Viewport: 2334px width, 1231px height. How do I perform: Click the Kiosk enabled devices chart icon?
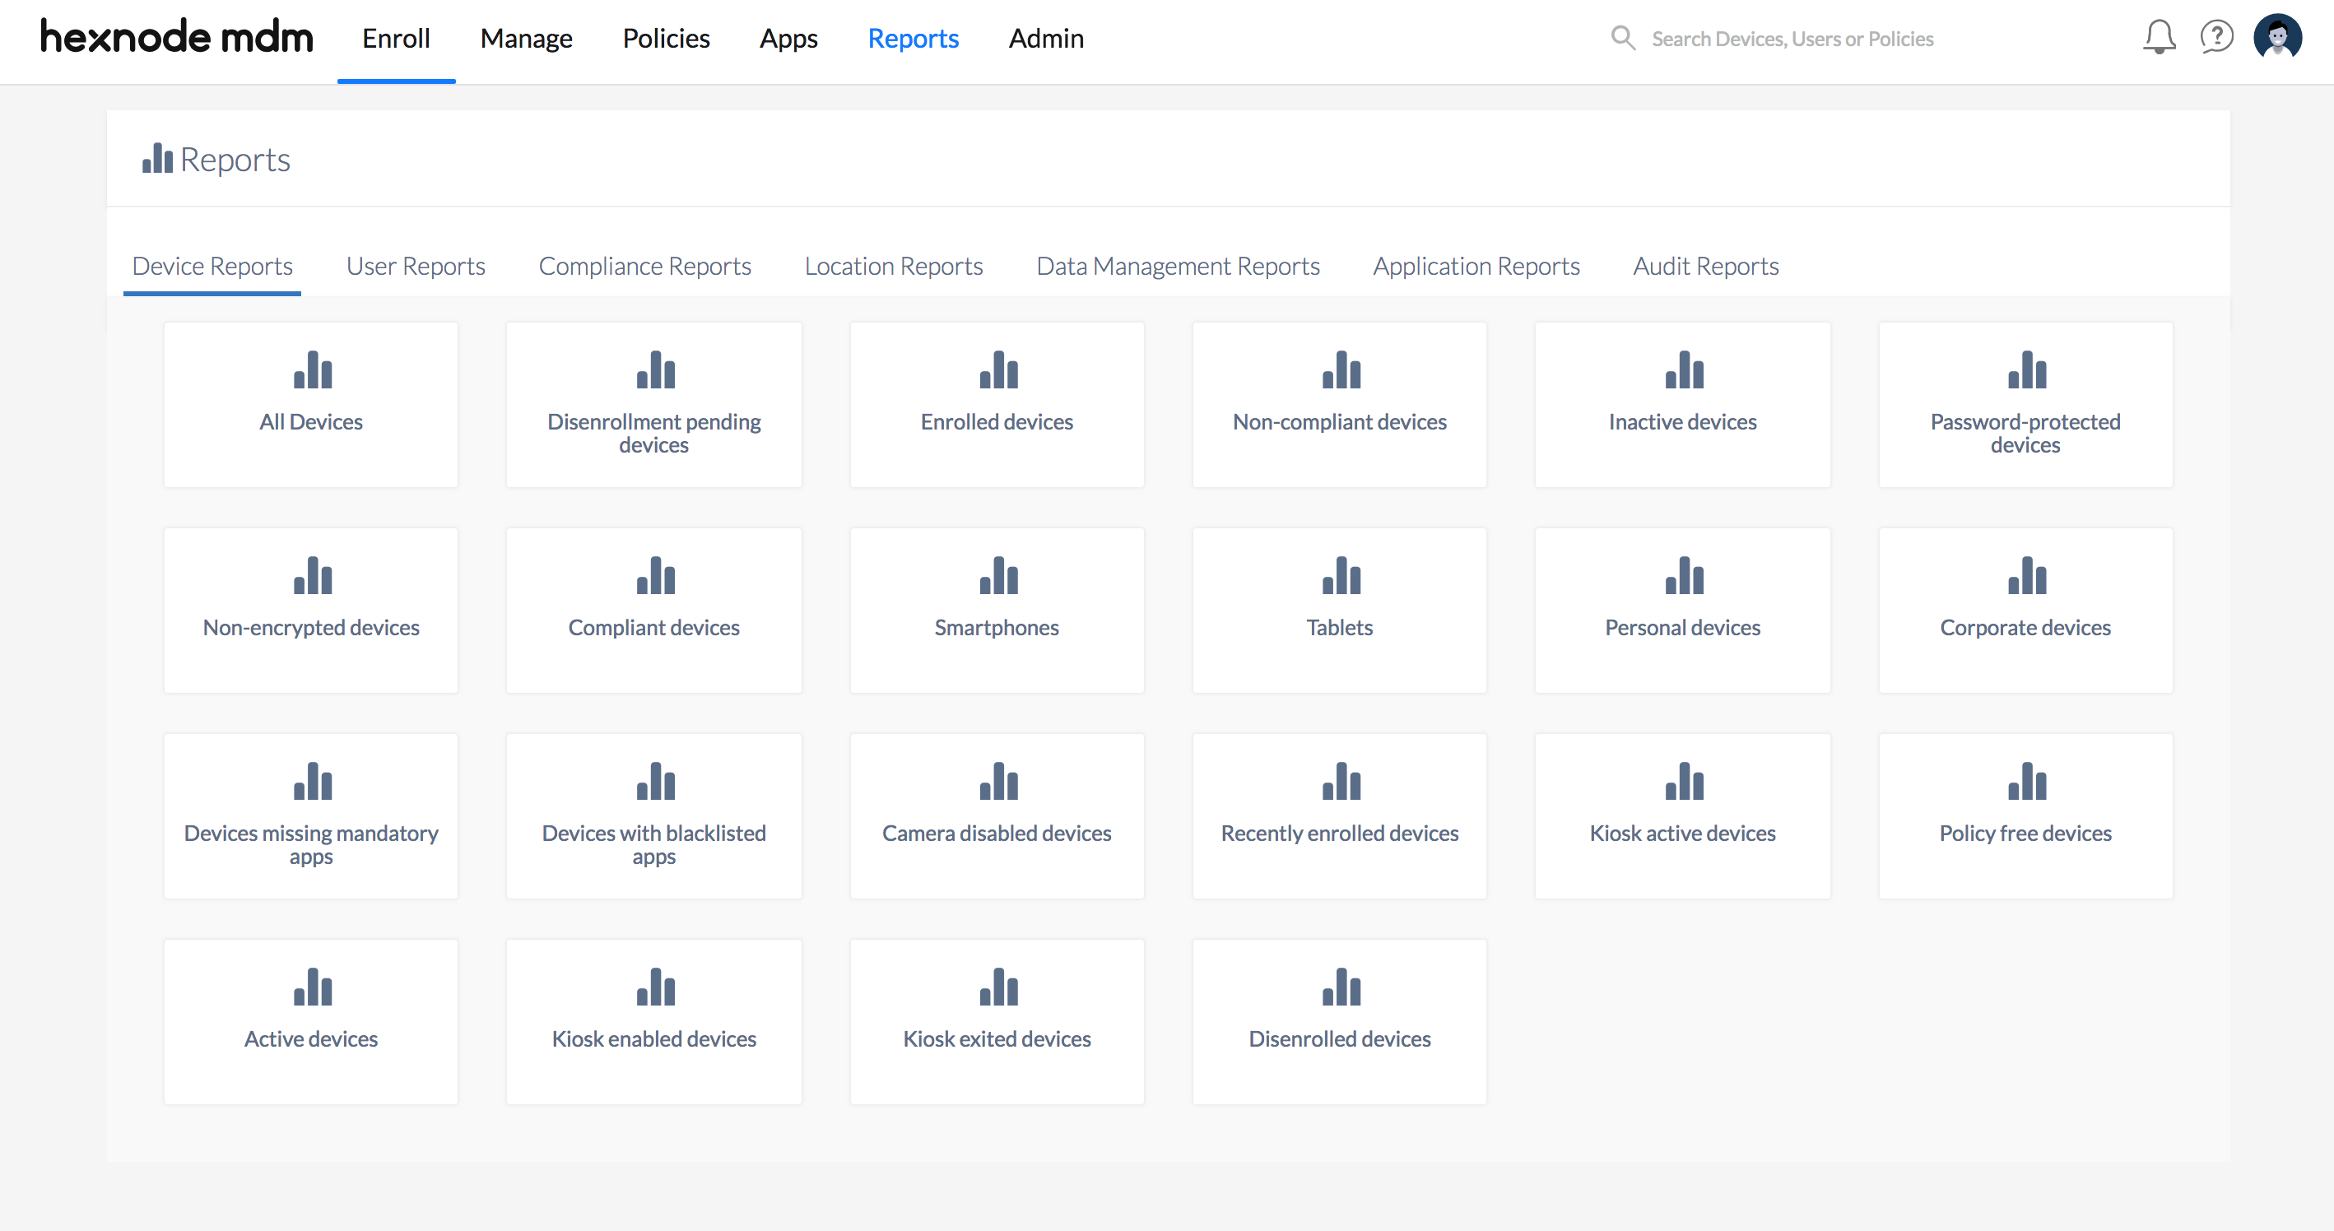[655, 987]
